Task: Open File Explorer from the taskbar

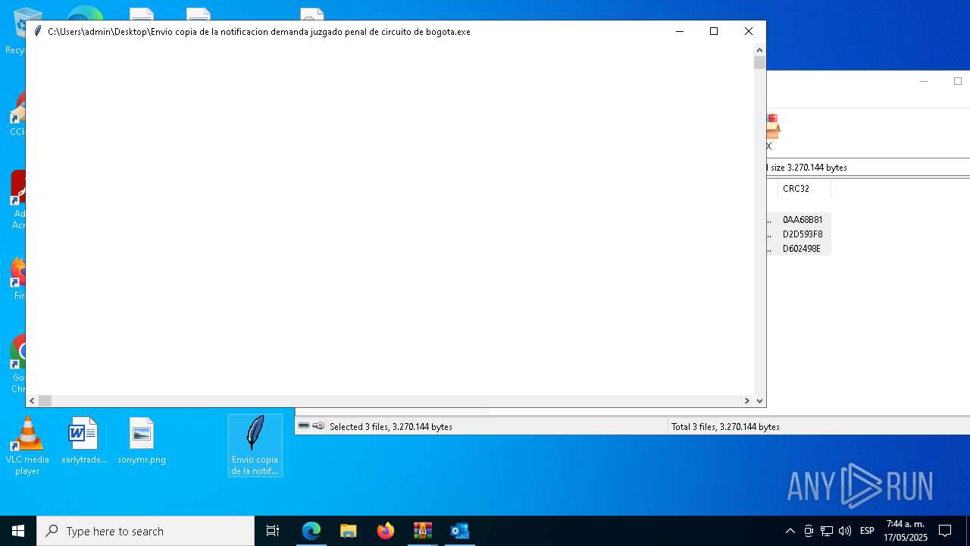Action: pos(349,531)
